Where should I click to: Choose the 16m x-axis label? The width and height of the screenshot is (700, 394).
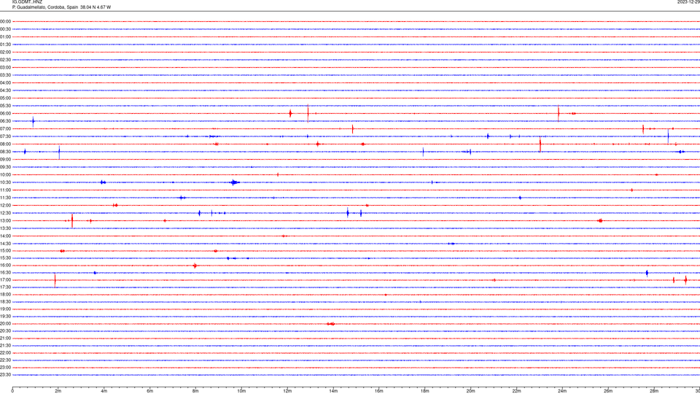[379, 391]
